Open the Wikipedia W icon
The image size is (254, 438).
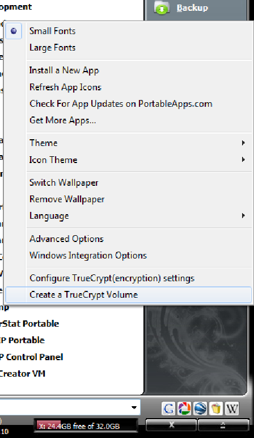click(232, 409)
